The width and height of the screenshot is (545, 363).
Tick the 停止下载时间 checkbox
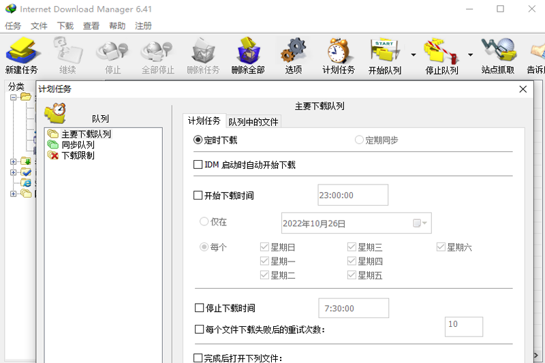pos(199,309)
